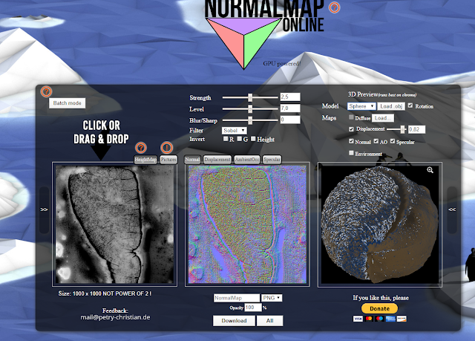Viewport: 475px width, 341px height.
Task: Click the Strength value field
Action: pyautogui.click(x=290, y=97)
